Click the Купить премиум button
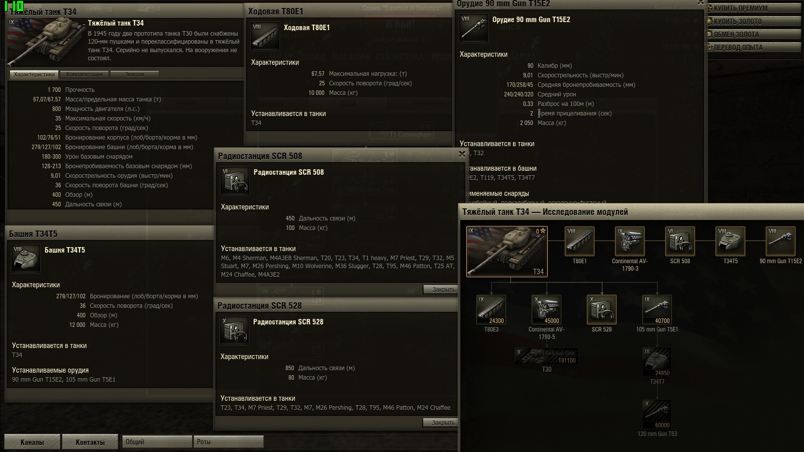 pyautogui.click(x=754, y=8)
